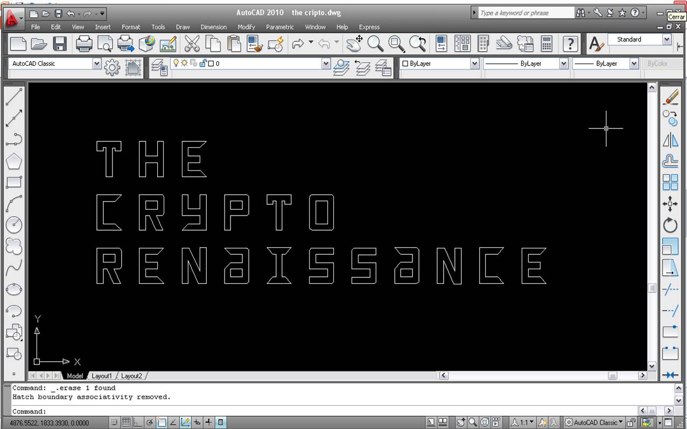
Task: Select the Circle draw tool
Action: click(14, 225)
